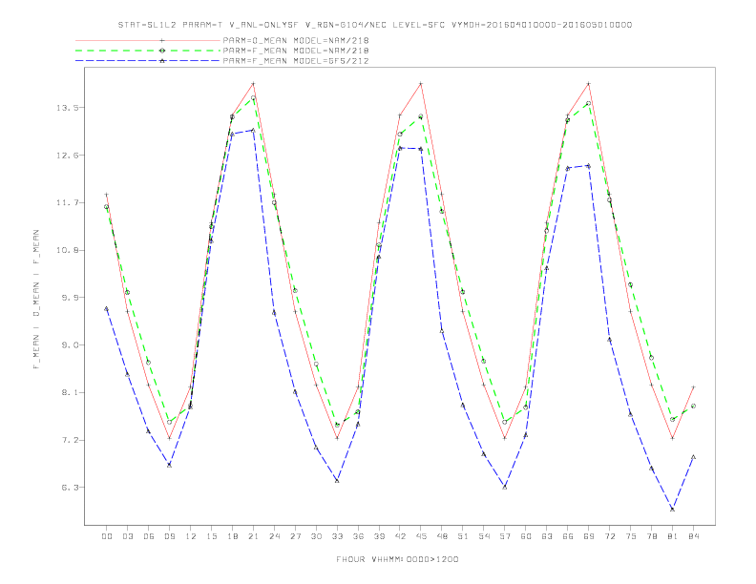The height and width of the screenshot is (584, 756).
Task: Click x-axis forecast hour label 36
Action: (x=358, y=536)
